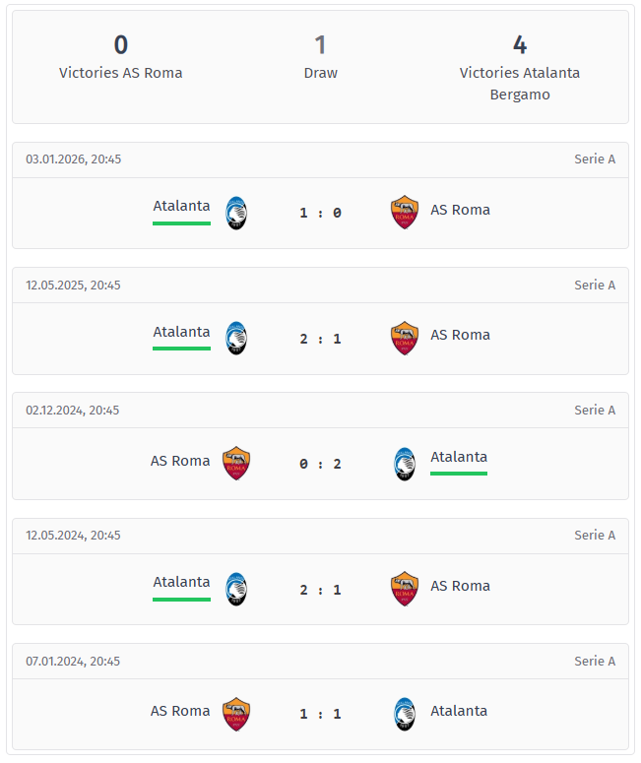Select the Victories Atalanta Bergamo stat
The width and height of the screenshot is (641, 763).
click(x=519, y=67)
